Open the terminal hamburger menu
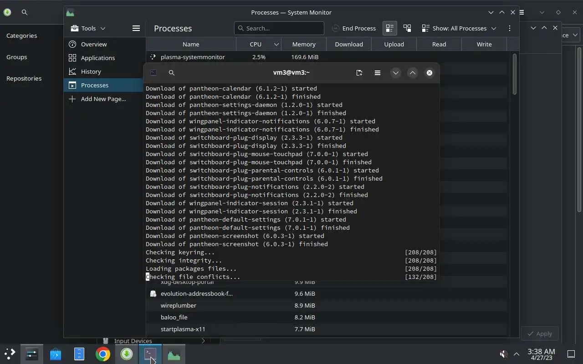The image size is (583, 364). point(377,73)
